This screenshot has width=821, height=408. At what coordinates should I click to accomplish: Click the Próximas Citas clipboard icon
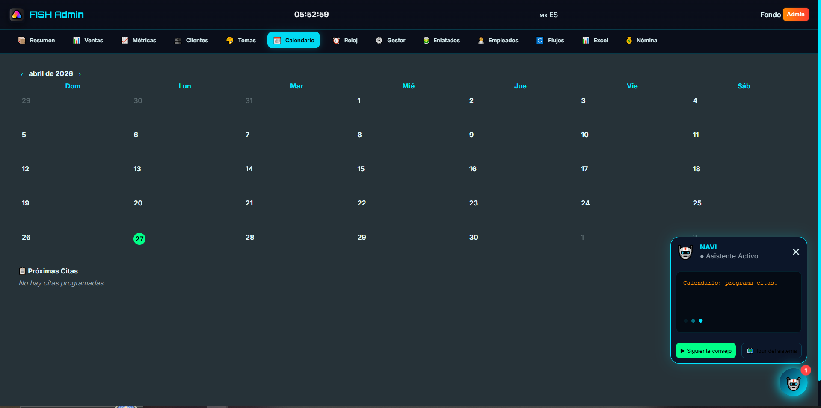tap(22, 271)
